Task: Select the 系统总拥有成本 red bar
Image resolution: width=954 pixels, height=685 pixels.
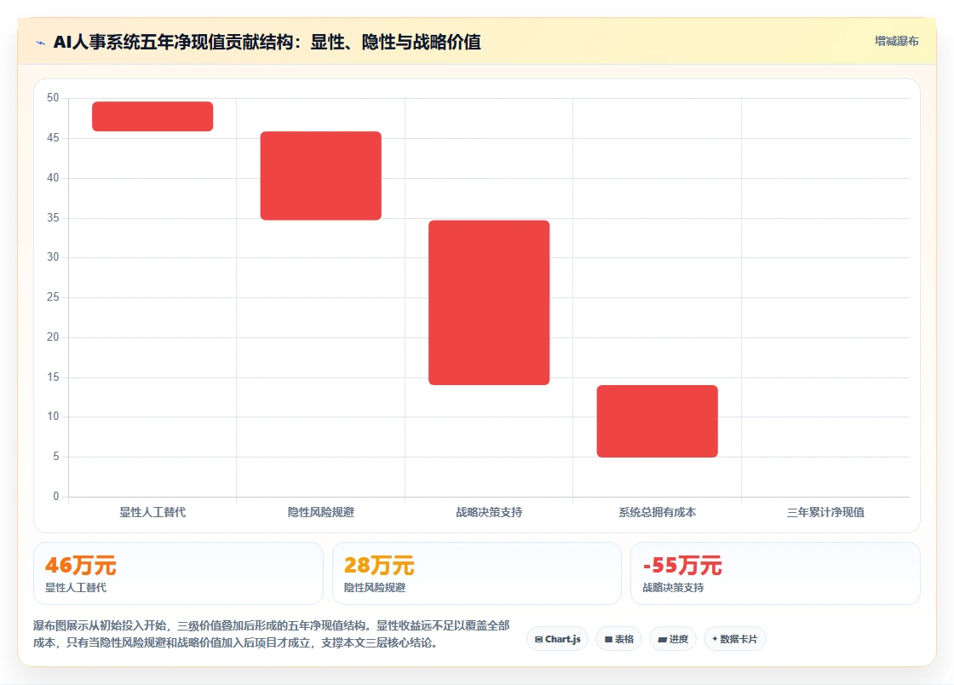Action: (657, 421)
